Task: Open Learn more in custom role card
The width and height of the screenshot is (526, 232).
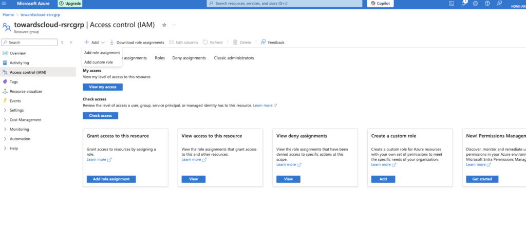Action: click(383, 164)
